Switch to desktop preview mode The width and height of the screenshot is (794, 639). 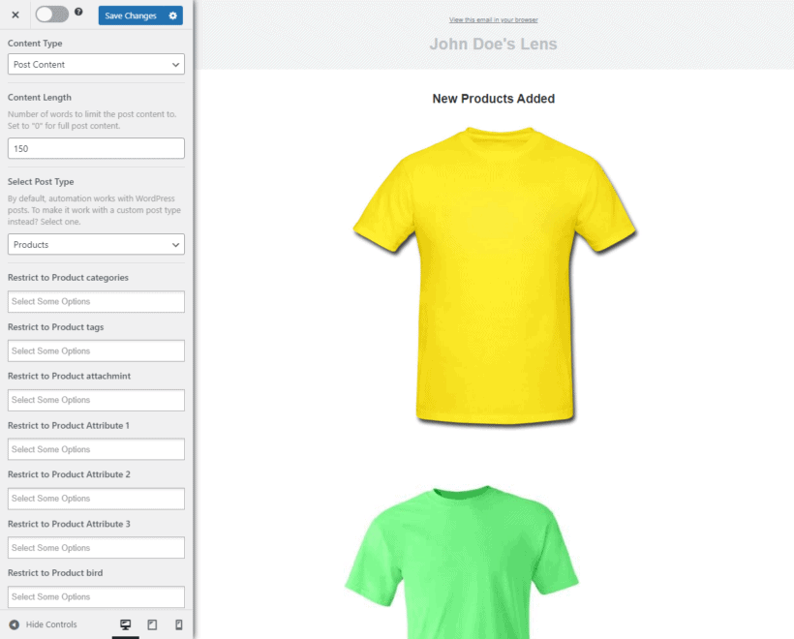[x=126, y=624]
